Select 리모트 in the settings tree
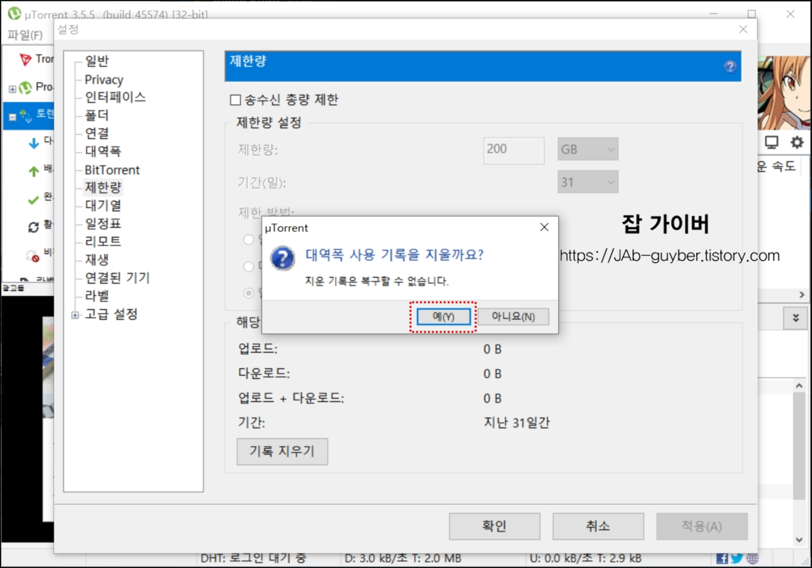Viewport: 812px width, 568px height. pyautogui.click(x=103, y=242)
